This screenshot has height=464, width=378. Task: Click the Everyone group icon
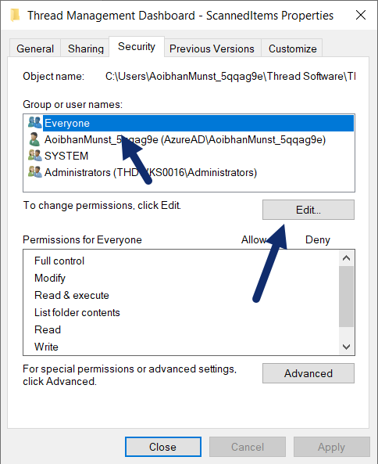[35, 123]
